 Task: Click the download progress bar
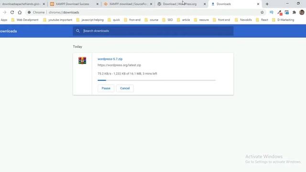[x=156, y=80]
